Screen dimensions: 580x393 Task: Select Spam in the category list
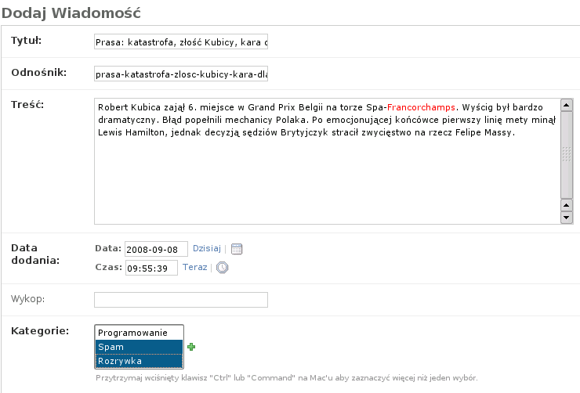pyautogui.click(x=139, y=347)
